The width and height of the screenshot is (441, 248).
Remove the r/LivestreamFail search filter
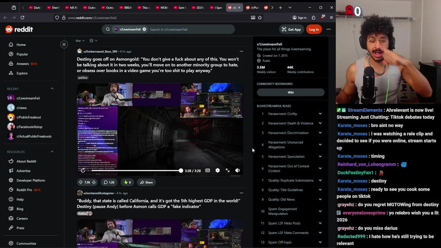click(x=144, y=29)
